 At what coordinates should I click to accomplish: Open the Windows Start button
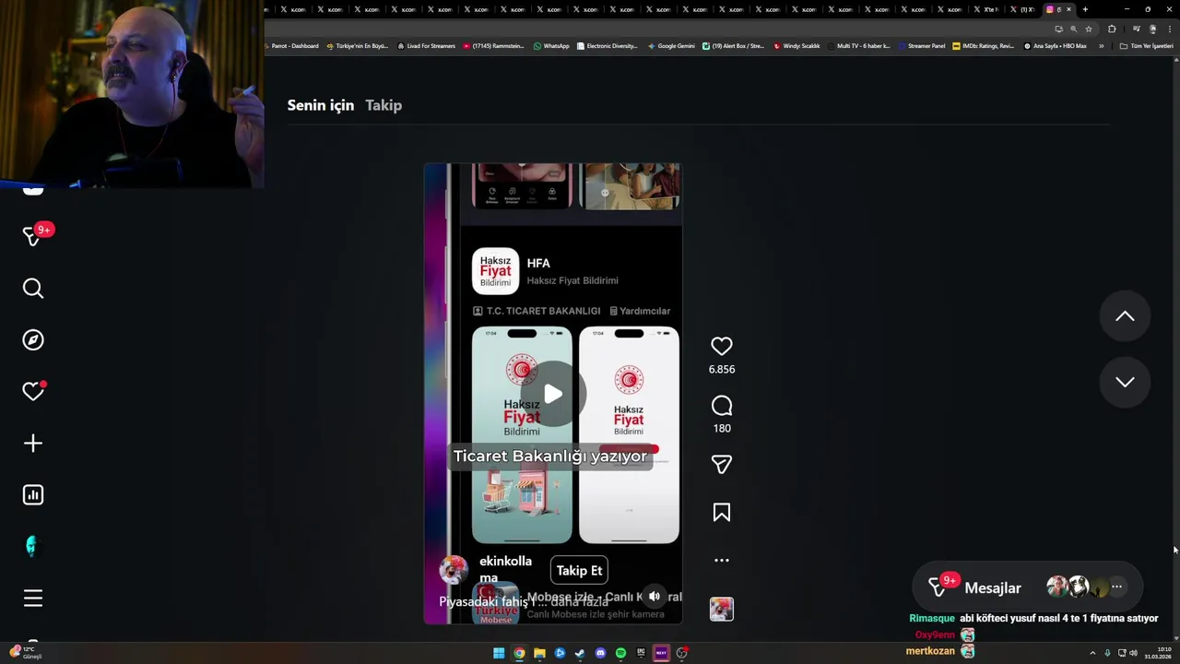coord(499,653)
